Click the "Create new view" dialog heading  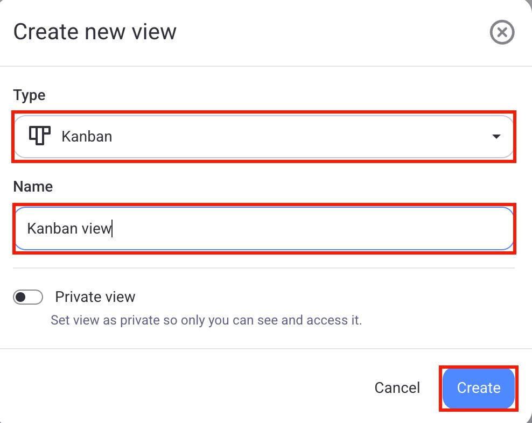click(x=95, y=32)
